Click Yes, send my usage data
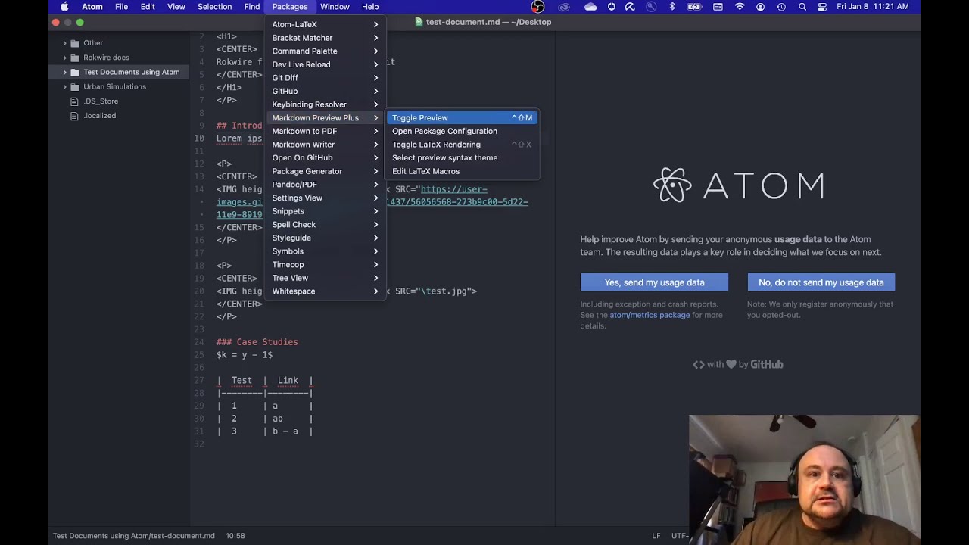969x545 pixels. 654,282
